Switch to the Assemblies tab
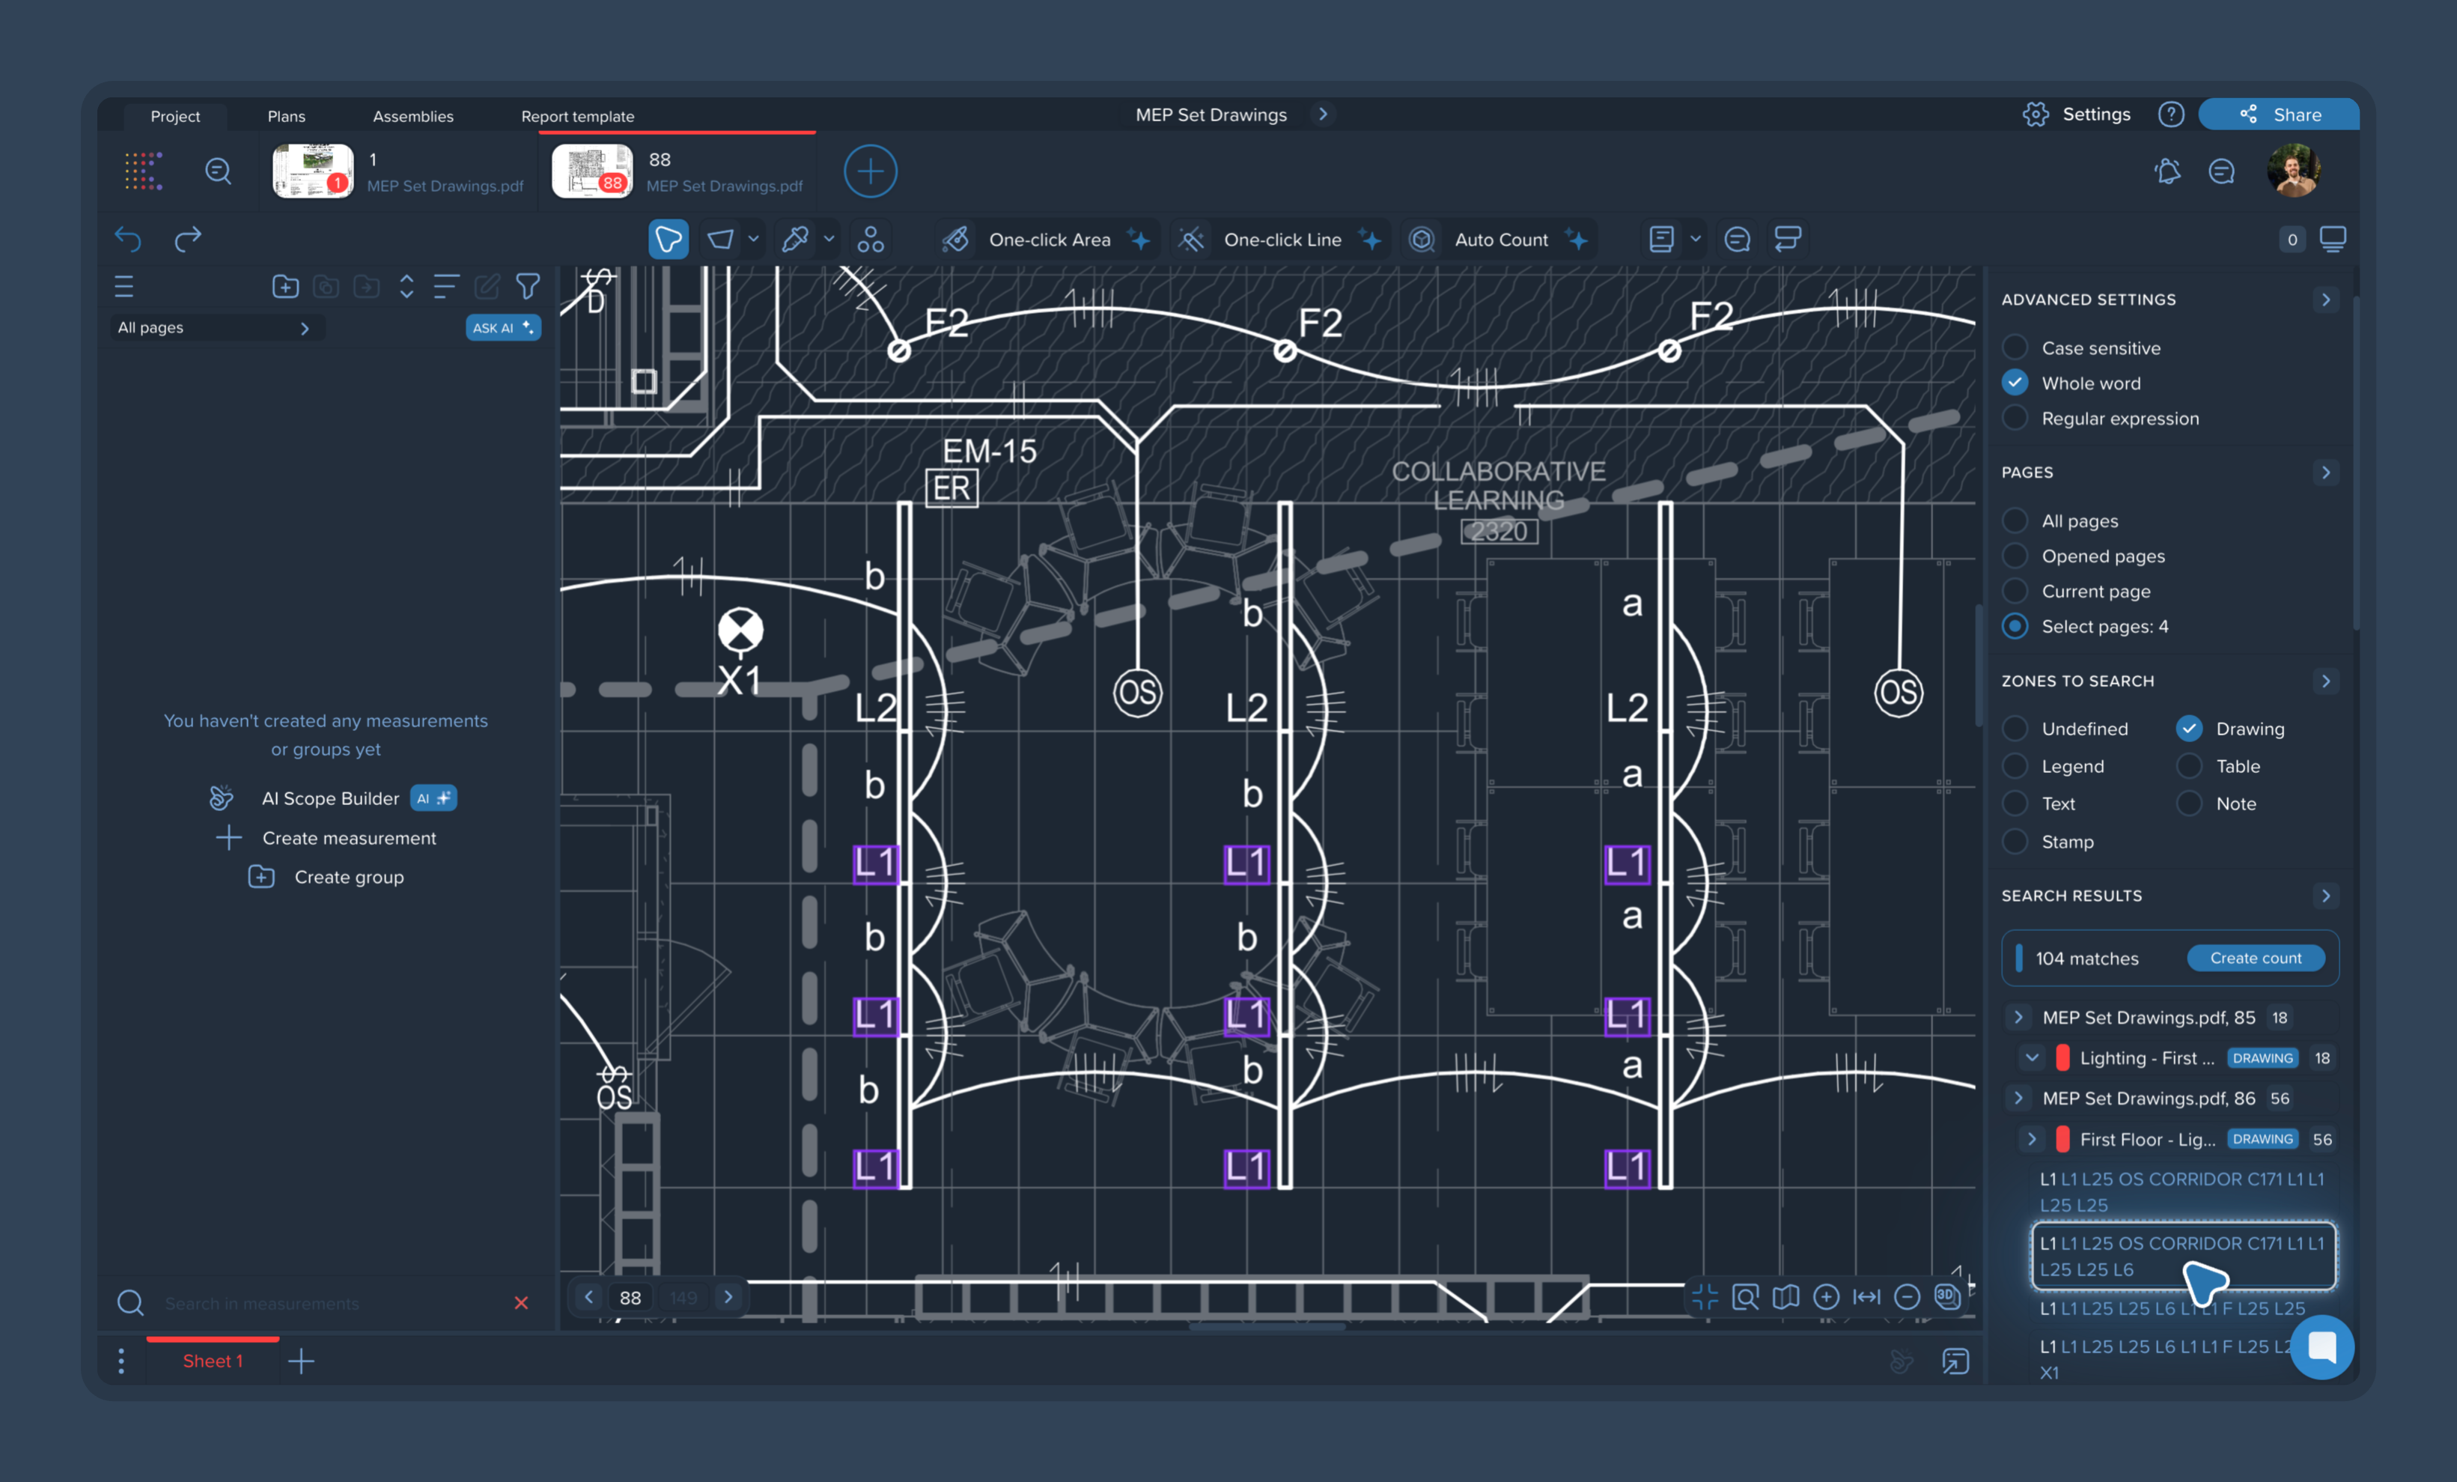Viewport: 2457px width, 1482px height. (x=412, y=115)
